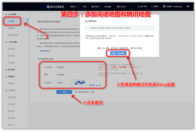
Task: Click the 接入指引 edit icon in header
Action: coord(139,7)
